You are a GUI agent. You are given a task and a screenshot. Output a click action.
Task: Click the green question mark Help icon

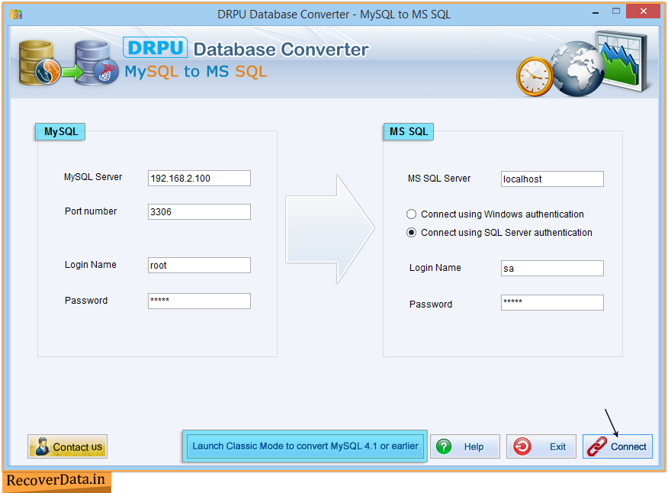444,446
